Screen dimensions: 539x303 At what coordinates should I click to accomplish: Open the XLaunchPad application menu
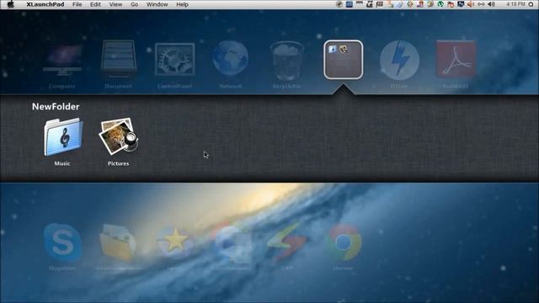coord(45,4)
